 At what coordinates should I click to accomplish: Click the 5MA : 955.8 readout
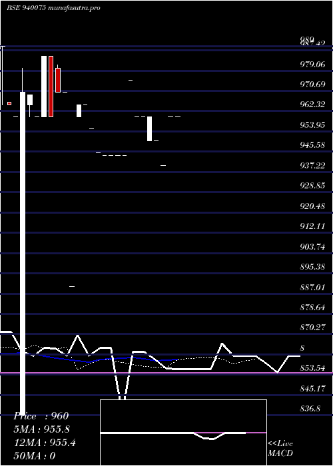43,429
